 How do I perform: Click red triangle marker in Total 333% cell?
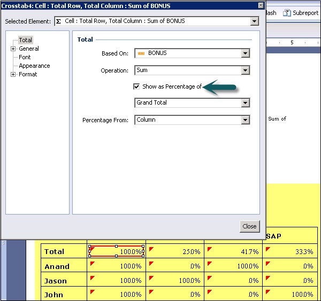(x=267, y=249)
